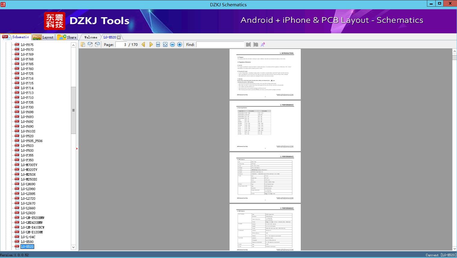Go to the next page arrow
The height and width of the screenshot is (258, 457).
(151, 44)
